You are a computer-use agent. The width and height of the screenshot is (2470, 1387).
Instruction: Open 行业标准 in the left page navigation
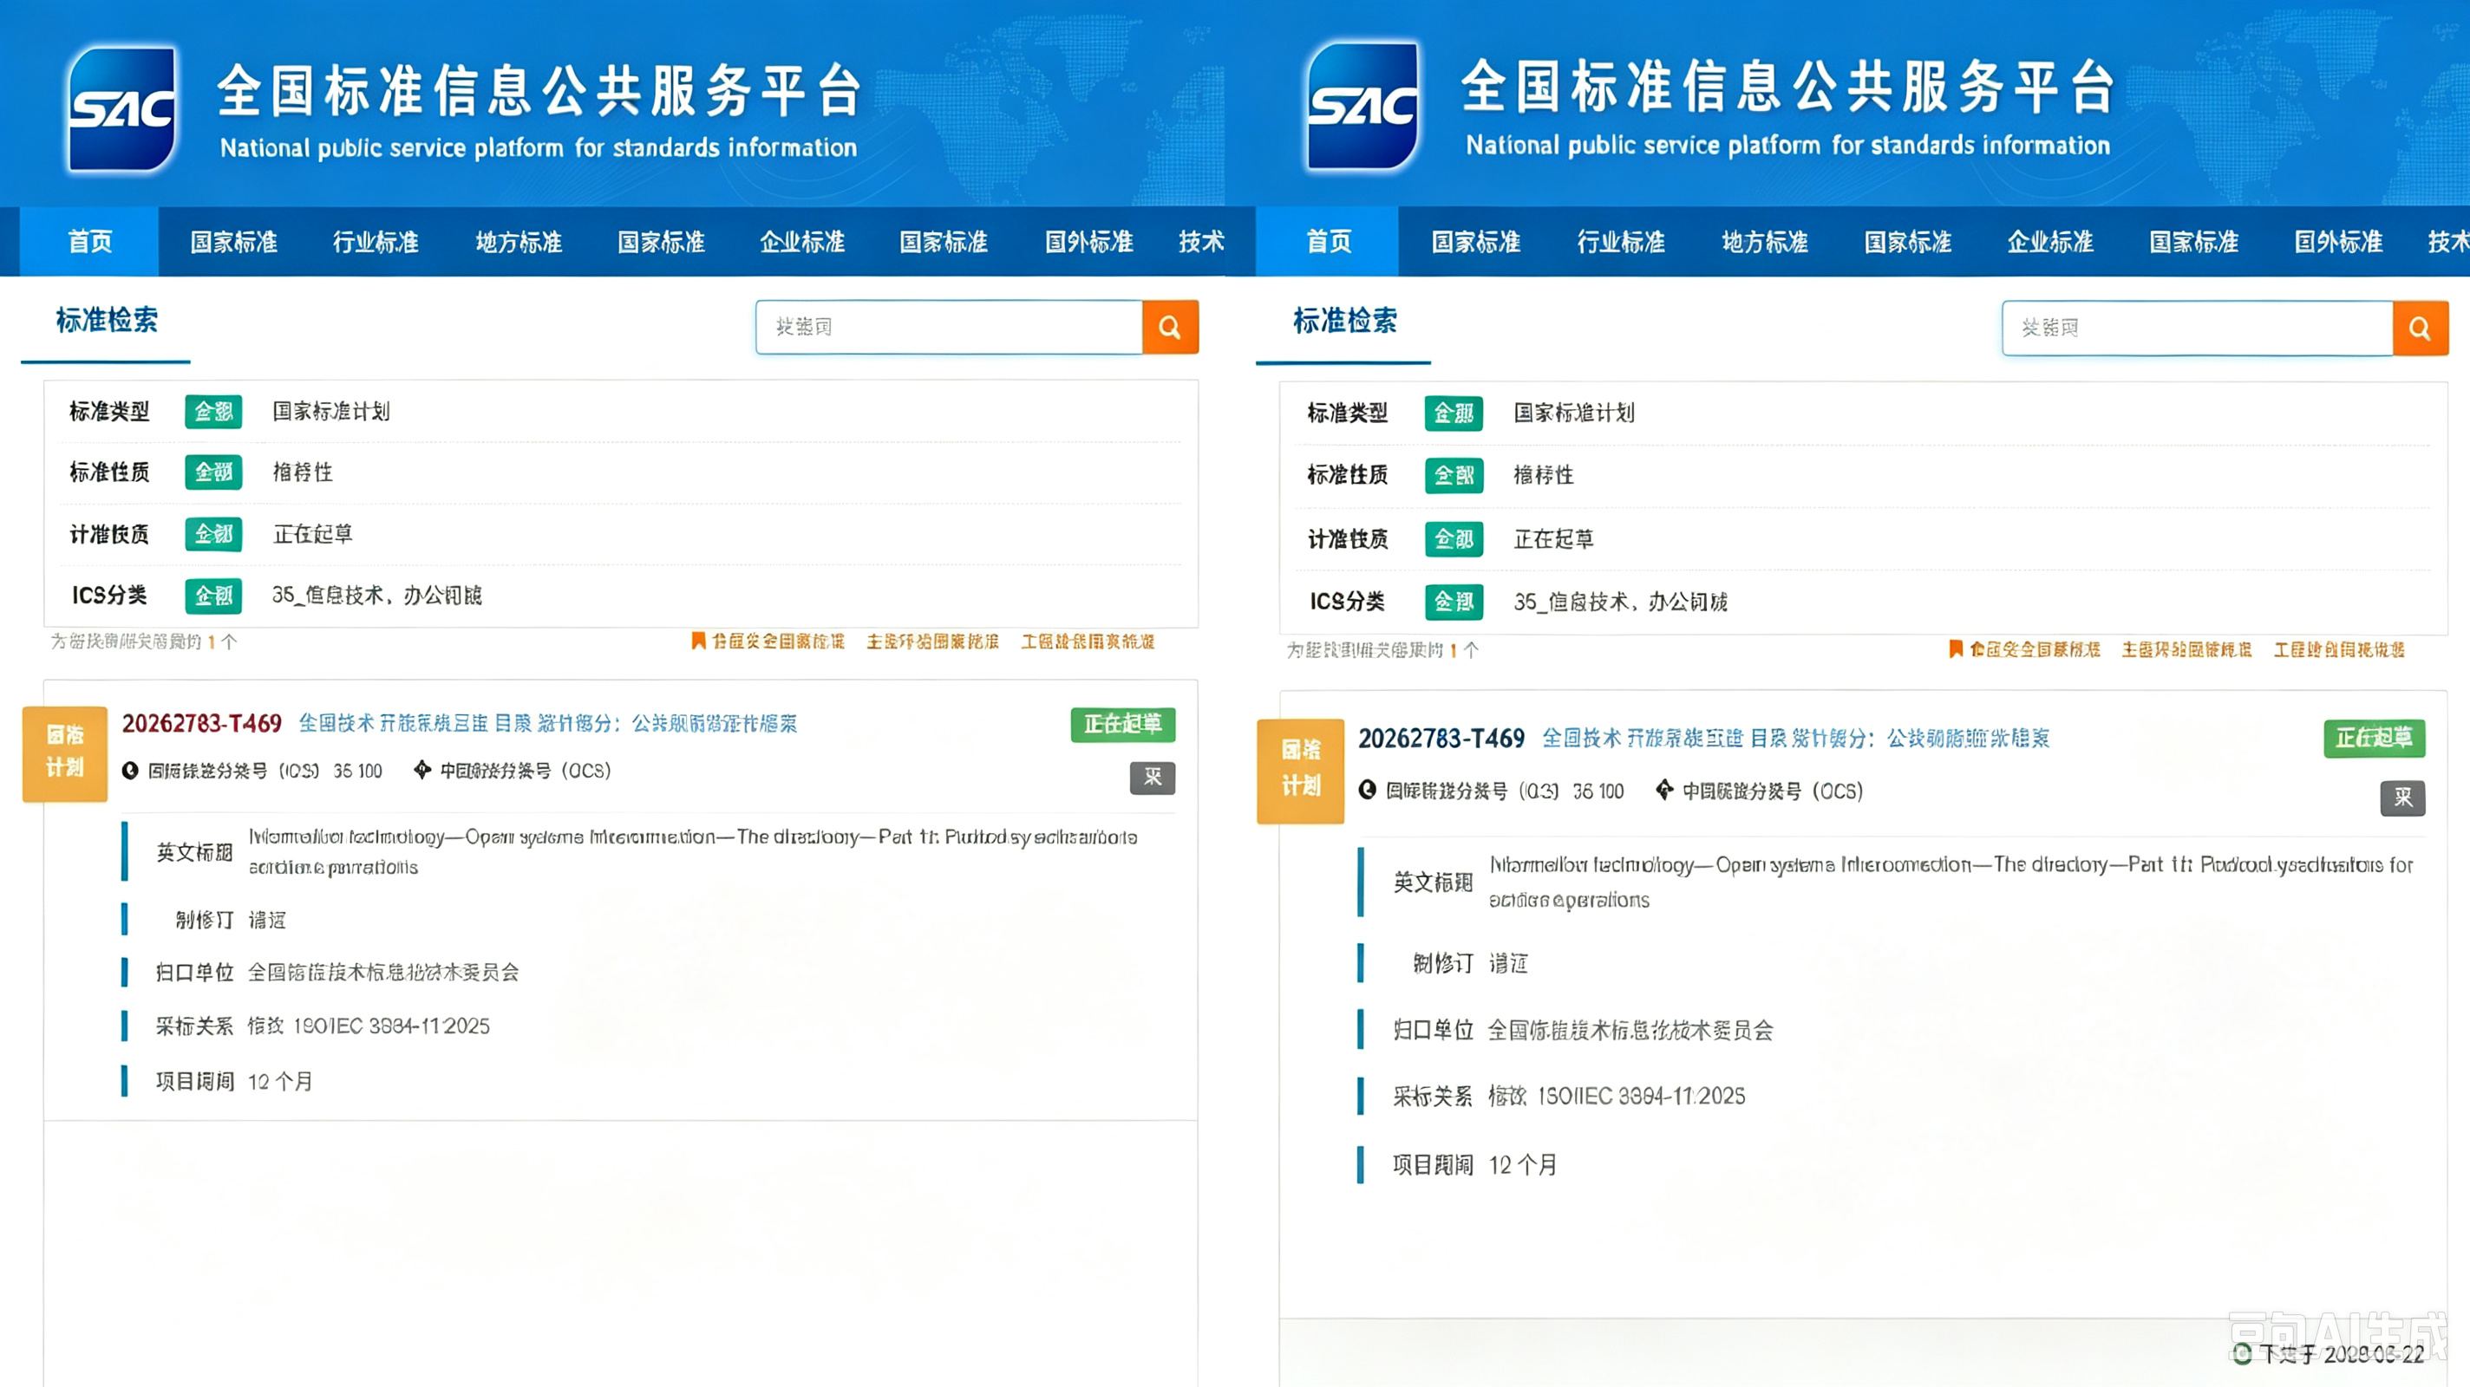376,242
